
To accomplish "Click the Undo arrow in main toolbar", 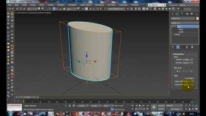I will click(9, 9).
